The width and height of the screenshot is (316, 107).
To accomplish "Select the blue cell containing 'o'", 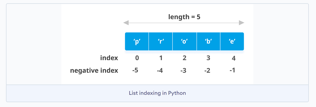I will (184, 41).
